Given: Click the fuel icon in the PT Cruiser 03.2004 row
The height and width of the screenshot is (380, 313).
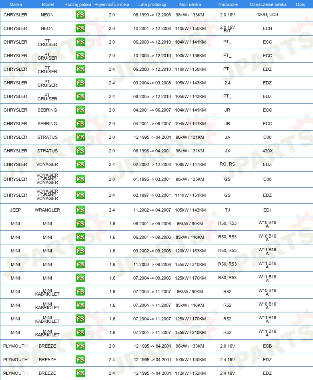Looking at the screenshot, I should tap(80, 83).
